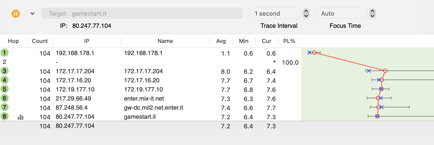Click the green hop 8 badge
Viewport: 434px width, 145px height.
point(5,116)
